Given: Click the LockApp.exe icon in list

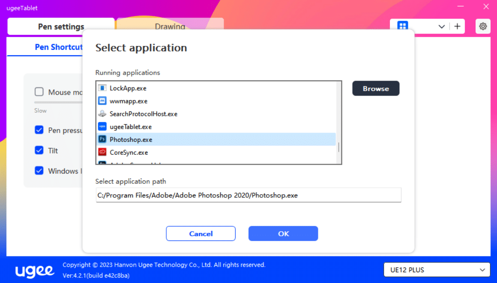Looking at the screenshot, I should click(102, 88).
